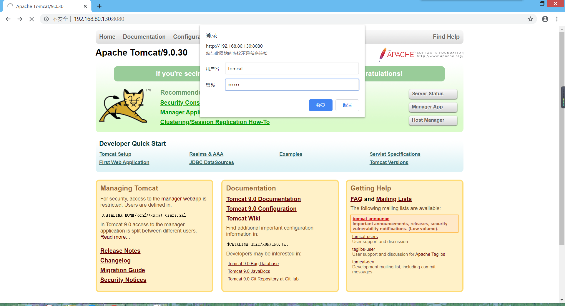Click the text $CATALINA_HOME/conf/tomcat-users.xml

144,215
